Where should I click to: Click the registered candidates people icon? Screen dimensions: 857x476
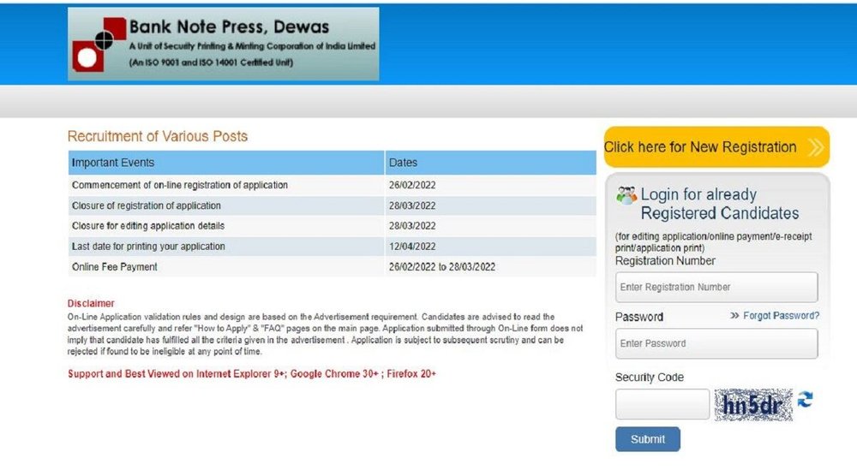pos(626,195)
